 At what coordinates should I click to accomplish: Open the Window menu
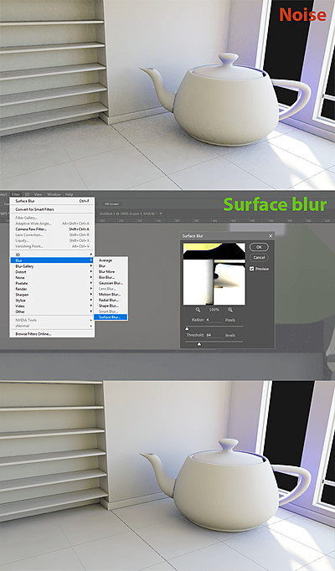[x=54, y=194]
